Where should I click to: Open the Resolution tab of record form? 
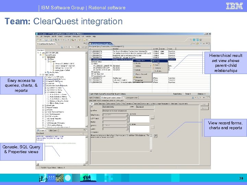coord(102,104)
